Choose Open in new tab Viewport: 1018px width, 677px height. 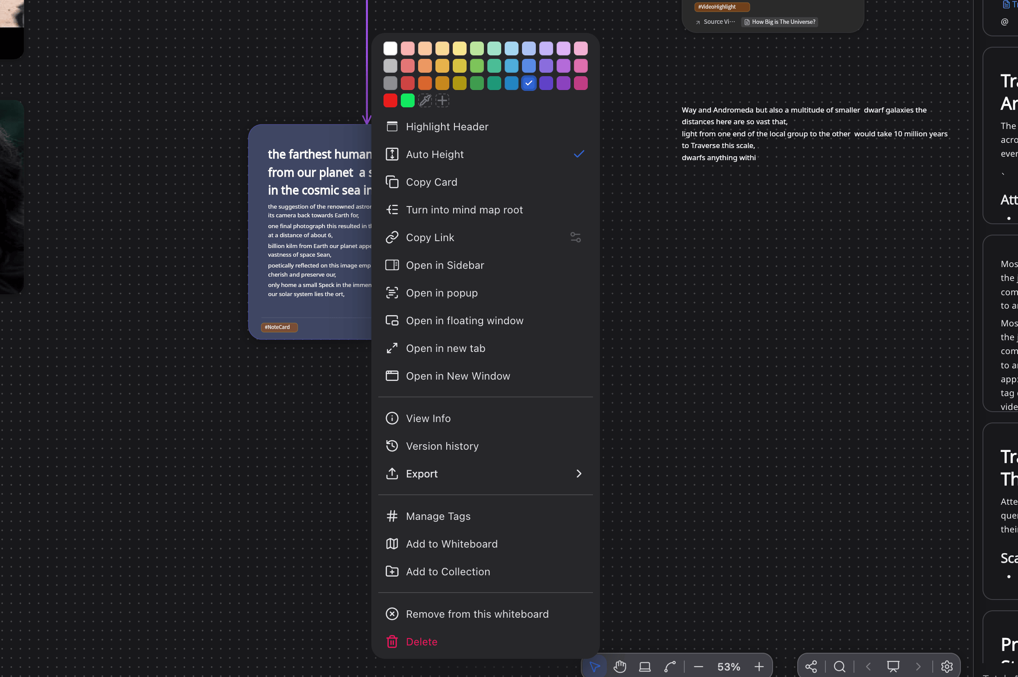[x=486, y=348]
